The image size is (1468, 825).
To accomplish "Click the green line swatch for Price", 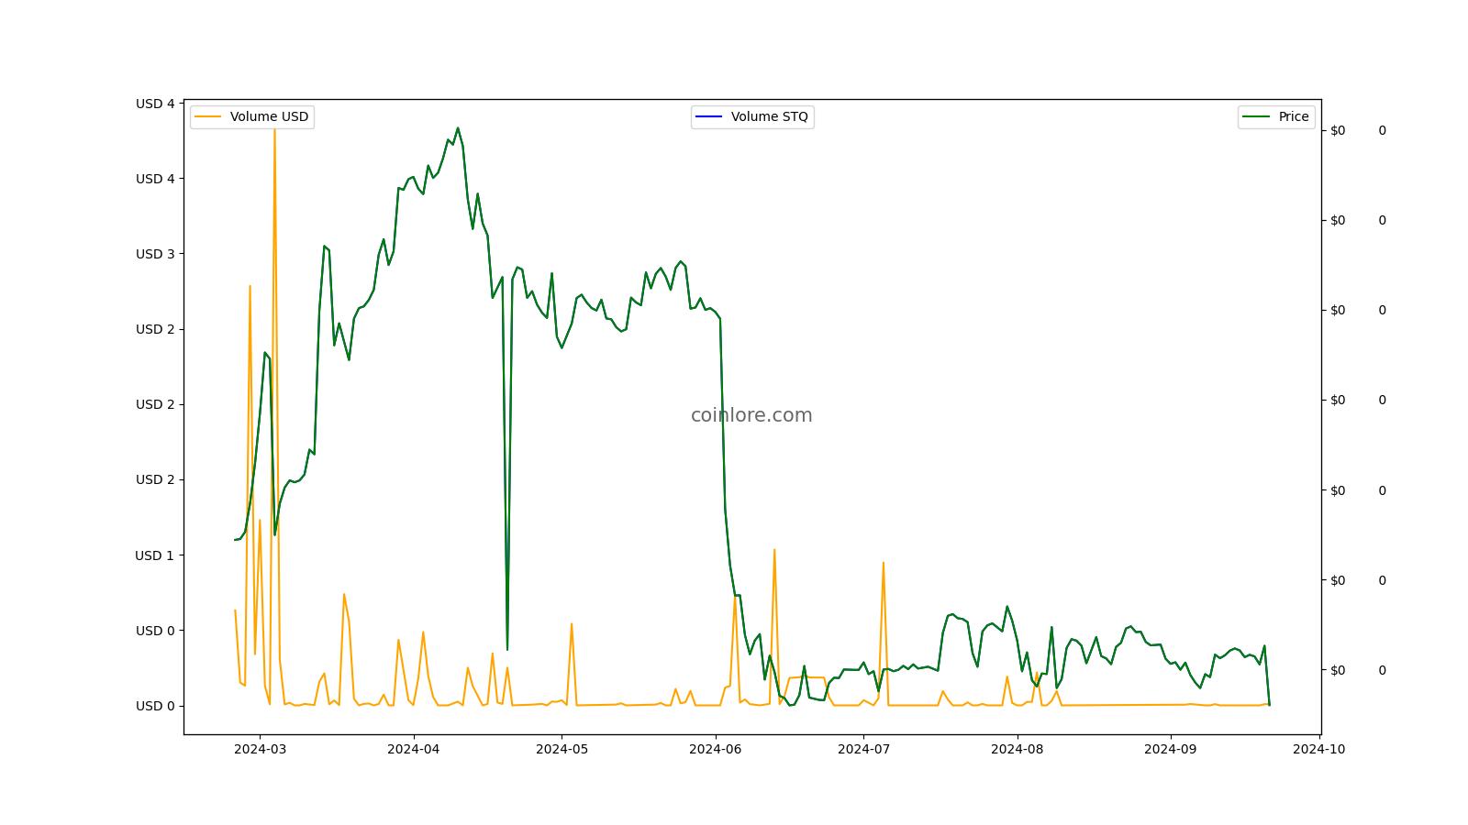I will (x=1256, y=116).
